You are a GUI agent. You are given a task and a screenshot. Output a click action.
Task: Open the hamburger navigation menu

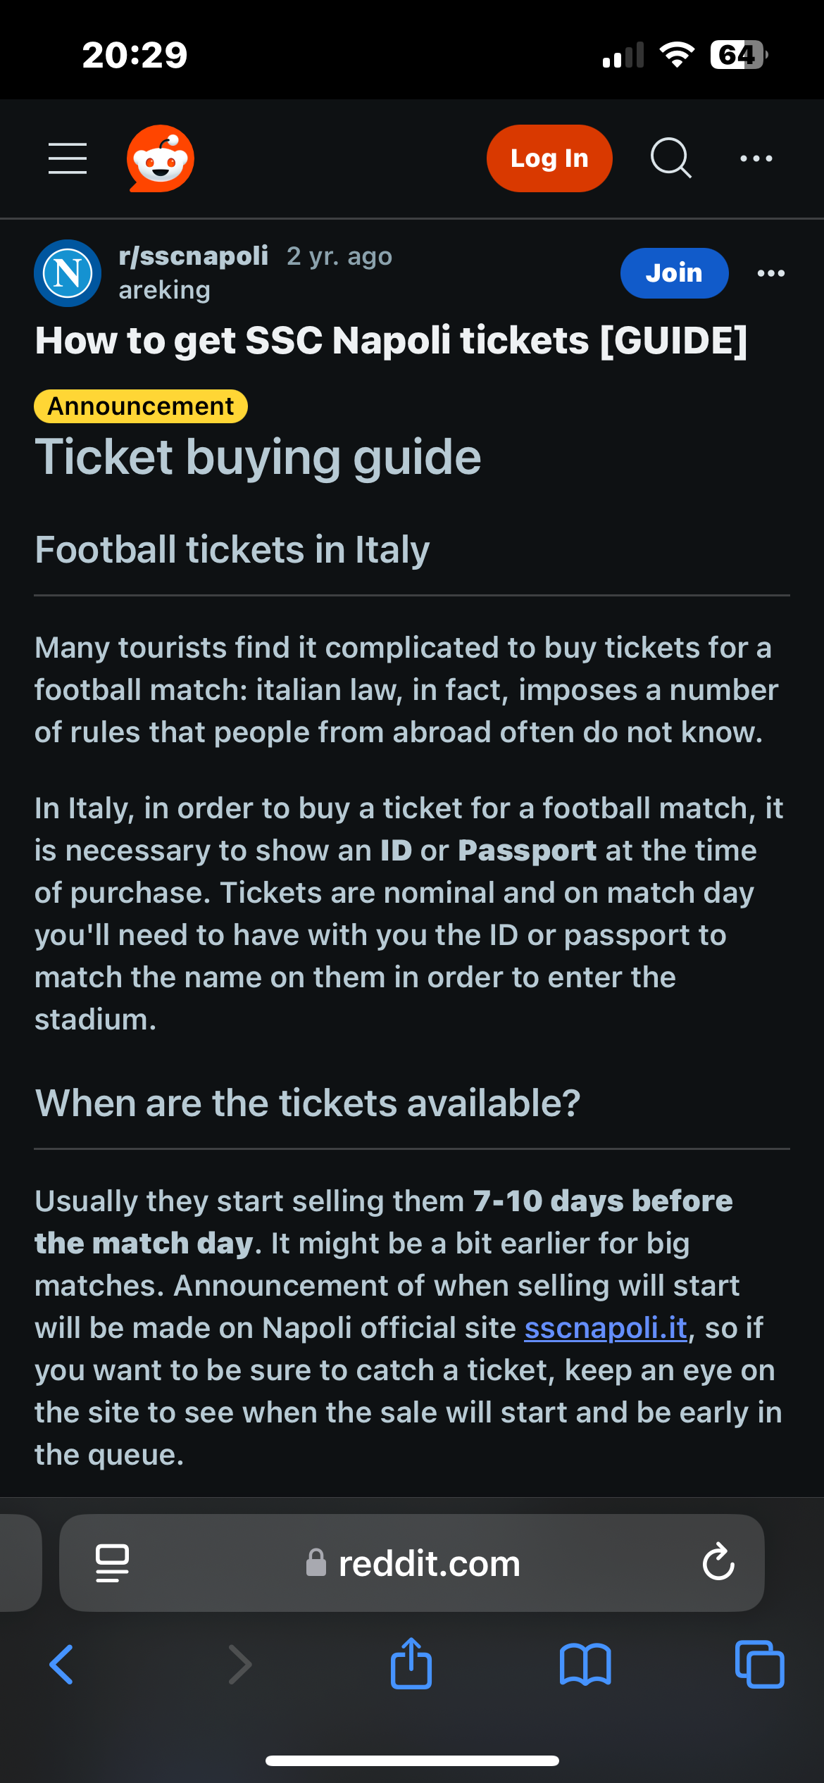coord(68,158)
